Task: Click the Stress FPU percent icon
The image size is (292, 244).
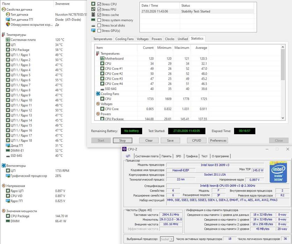Action: 93,9
